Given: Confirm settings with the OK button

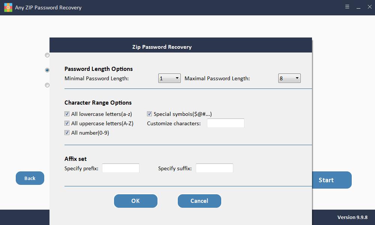Looking at the screenshot, I should (x=136, y=201).
